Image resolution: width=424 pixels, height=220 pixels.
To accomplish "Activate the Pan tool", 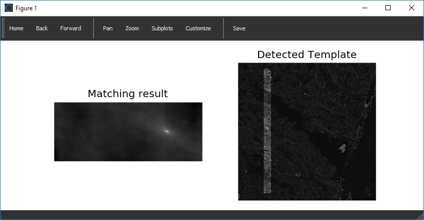I will pyautogui.click(x=108, y=28).
